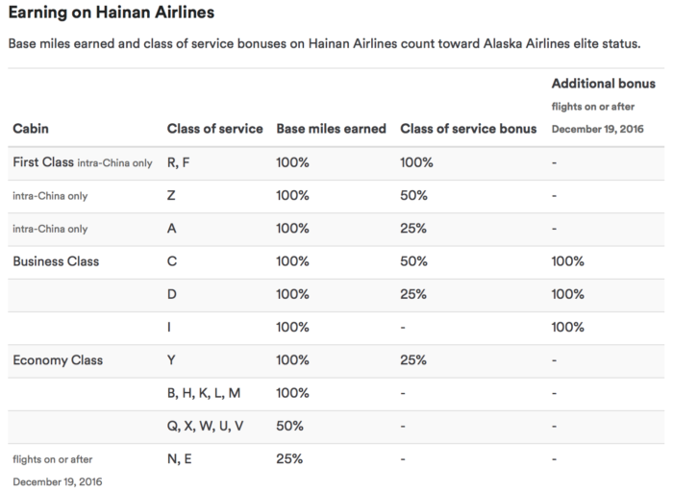Click the Class of service column header
The height and width of the screenshot is (493, 673).
214,128
